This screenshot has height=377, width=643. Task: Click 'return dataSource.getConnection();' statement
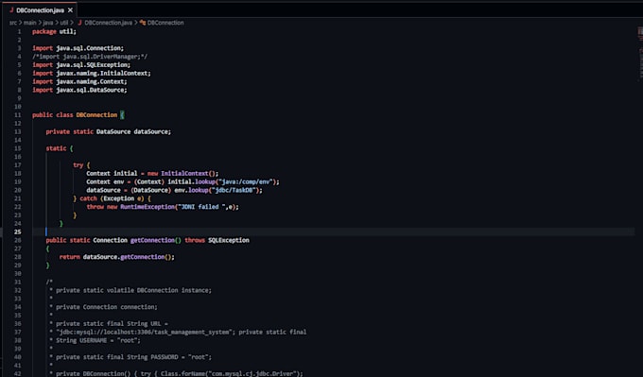(117, 257)
